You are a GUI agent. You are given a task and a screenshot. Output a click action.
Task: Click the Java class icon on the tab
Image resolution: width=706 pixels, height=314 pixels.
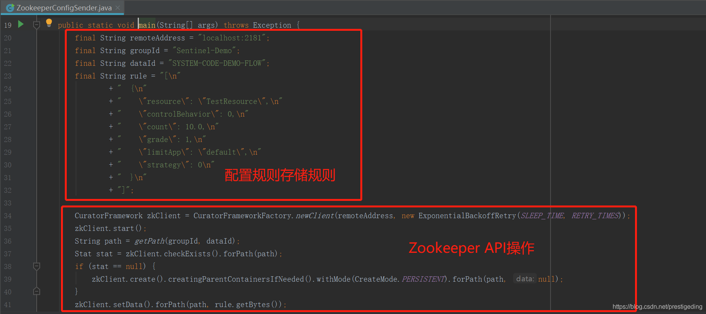(x=10, y=8)
